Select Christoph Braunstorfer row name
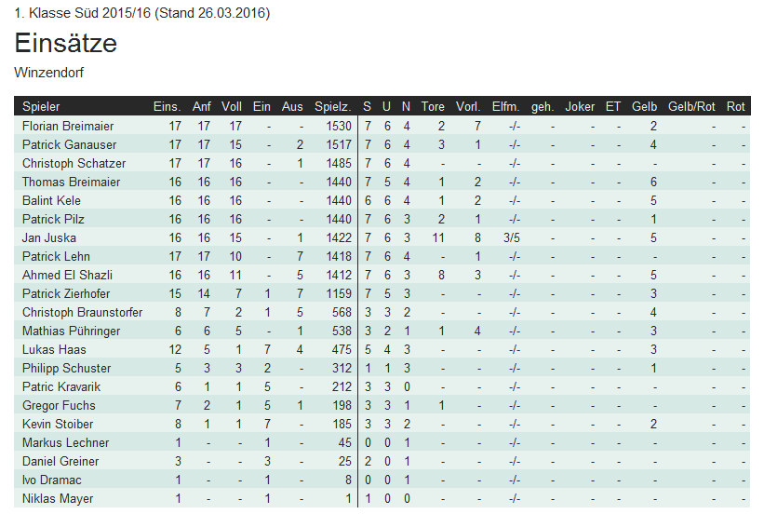 [82, 312]
